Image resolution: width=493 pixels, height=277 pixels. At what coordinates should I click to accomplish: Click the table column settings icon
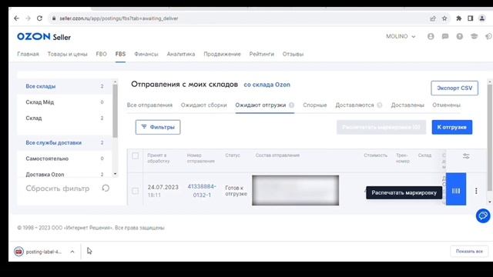[x=466, y=156]
